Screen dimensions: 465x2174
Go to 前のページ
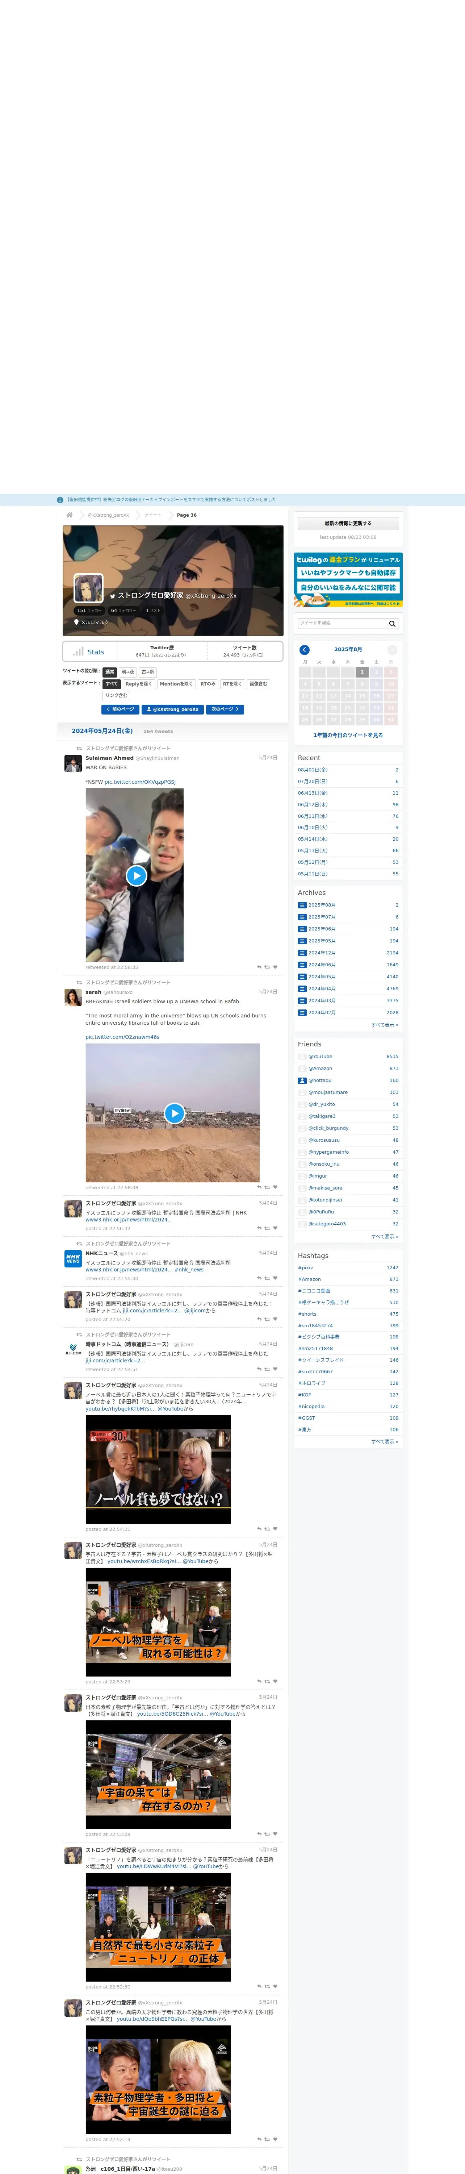(121, 710)
